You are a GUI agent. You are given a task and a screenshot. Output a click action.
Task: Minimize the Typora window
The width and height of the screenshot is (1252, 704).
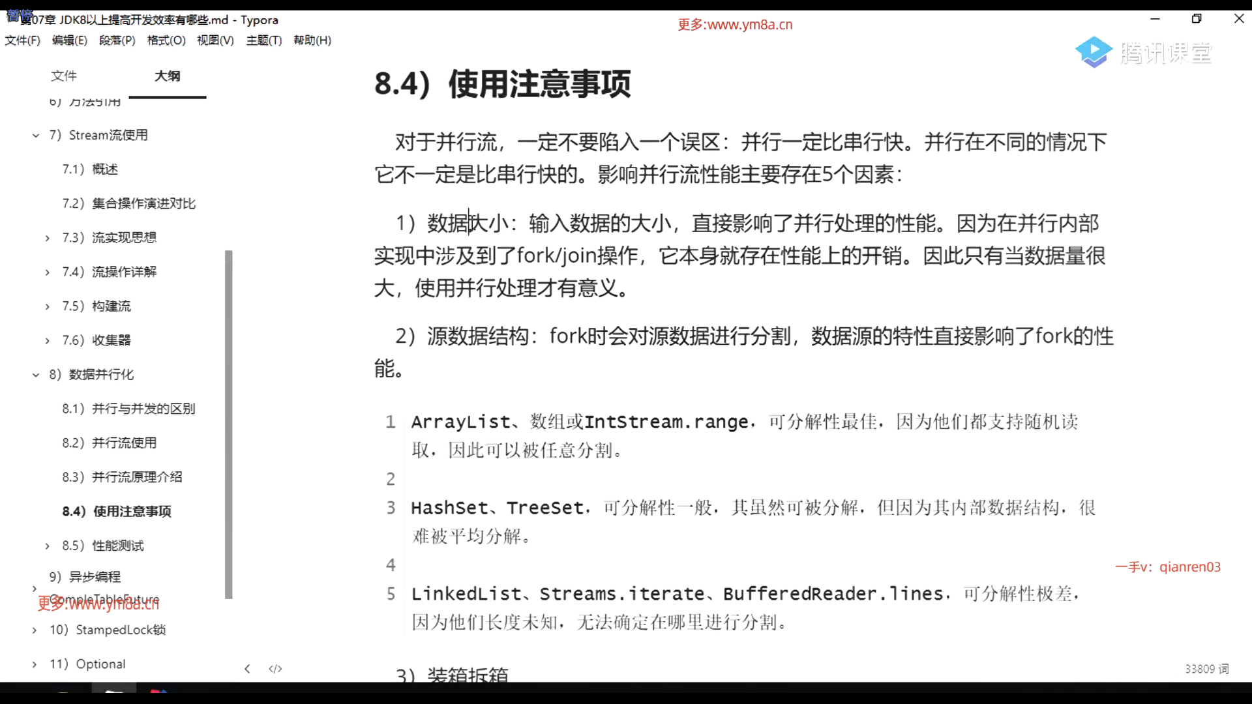click(1155, 19)
